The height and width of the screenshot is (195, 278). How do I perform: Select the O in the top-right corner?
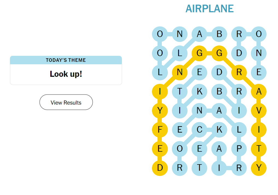pos(259,34)
